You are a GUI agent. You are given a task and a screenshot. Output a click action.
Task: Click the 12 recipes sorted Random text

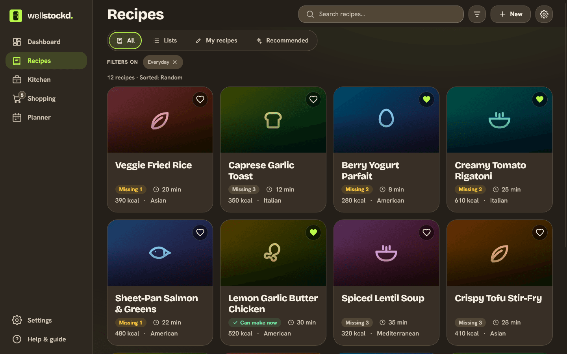tap(145, 77)
